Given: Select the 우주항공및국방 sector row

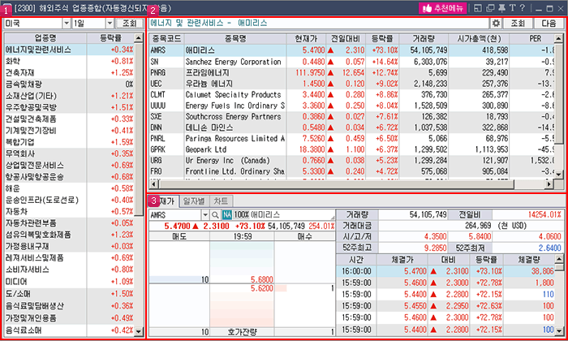Looking at the screenshot, I should (x=69, y=108).
